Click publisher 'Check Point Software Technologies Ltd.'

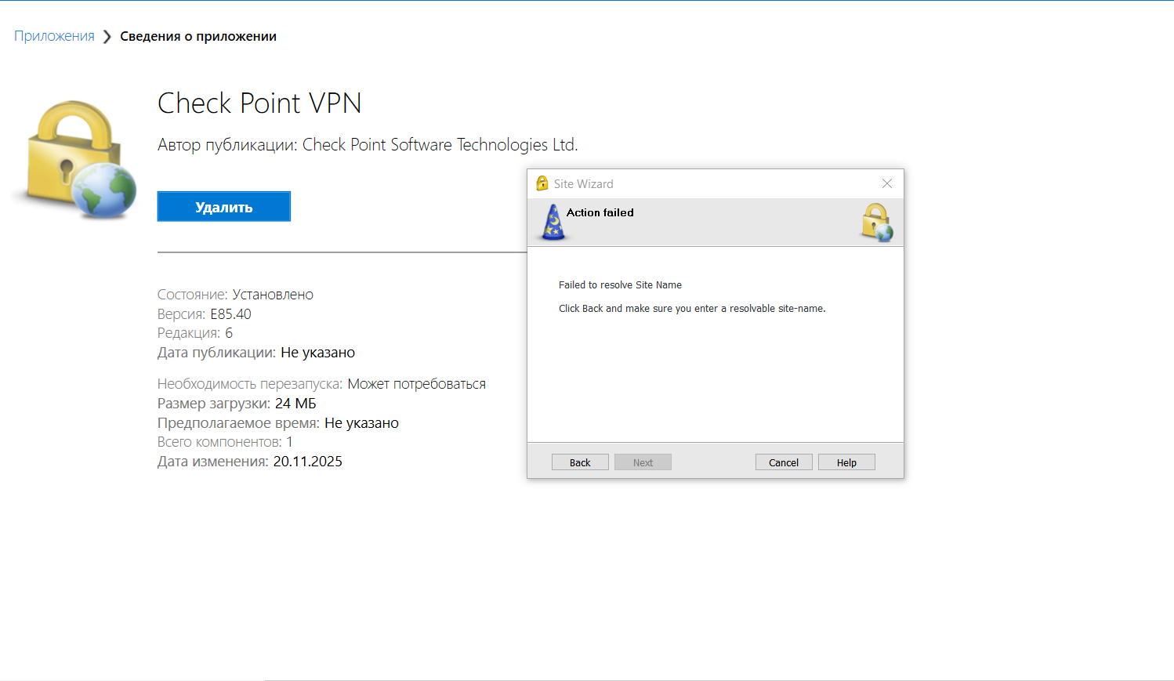[x=440, y=145]
